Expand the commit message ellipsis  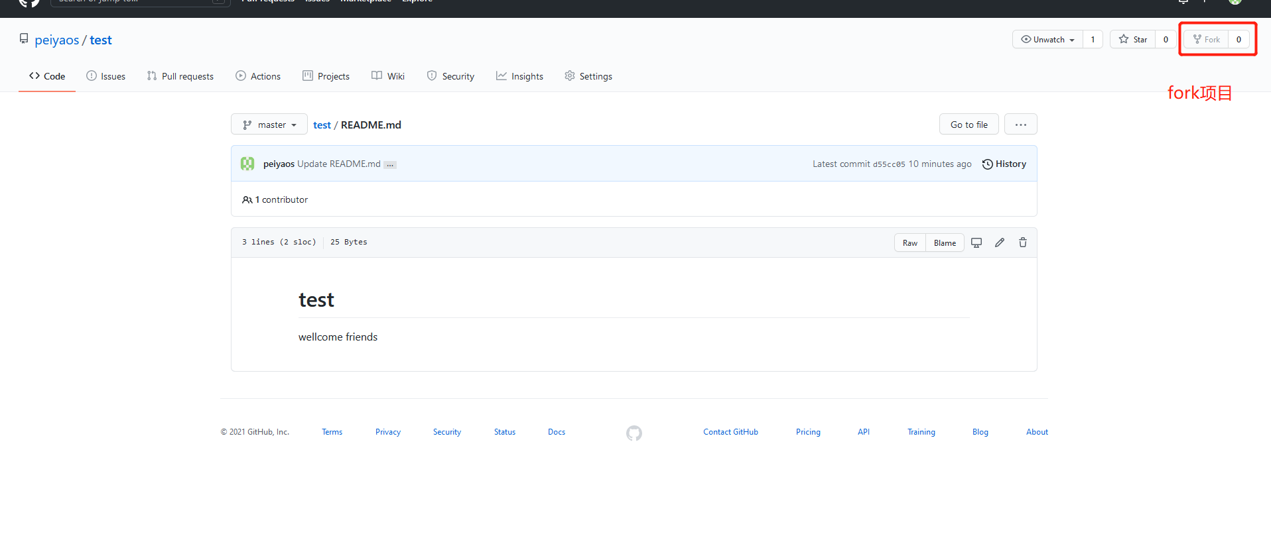(x=390, y=164)
